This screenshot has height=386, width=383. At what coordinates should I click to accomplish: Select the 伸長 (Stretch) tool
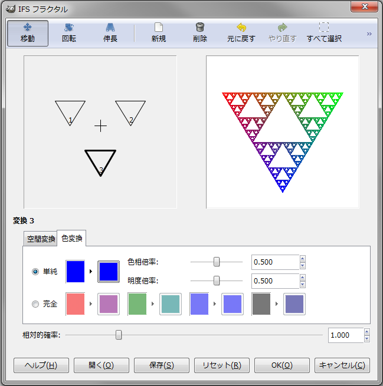(x=110, y=34)
